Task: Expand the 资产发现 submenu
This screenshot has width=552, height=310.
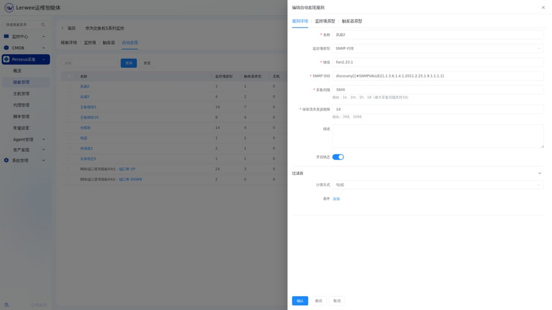Action: click(44, 150)
